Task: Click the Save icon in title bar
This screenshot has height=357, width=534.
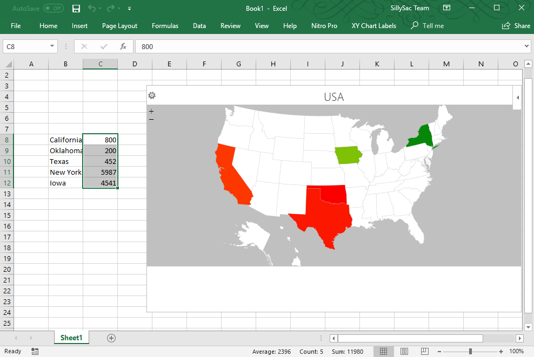Action: click(x=76, y=9)
